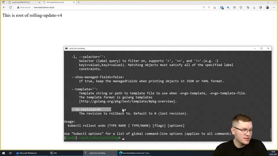Image resolution: width=278 pixels, height=156 pixels.
Task: Open Task View on the taskbar
Action: tap(10, 153)
